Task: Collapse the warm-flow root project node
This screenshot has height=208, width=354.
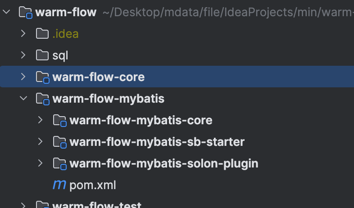Action: pyautogui.click(x=6, y=12)
